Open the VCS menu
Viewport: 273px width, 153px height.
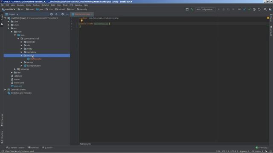click(71, 5)
